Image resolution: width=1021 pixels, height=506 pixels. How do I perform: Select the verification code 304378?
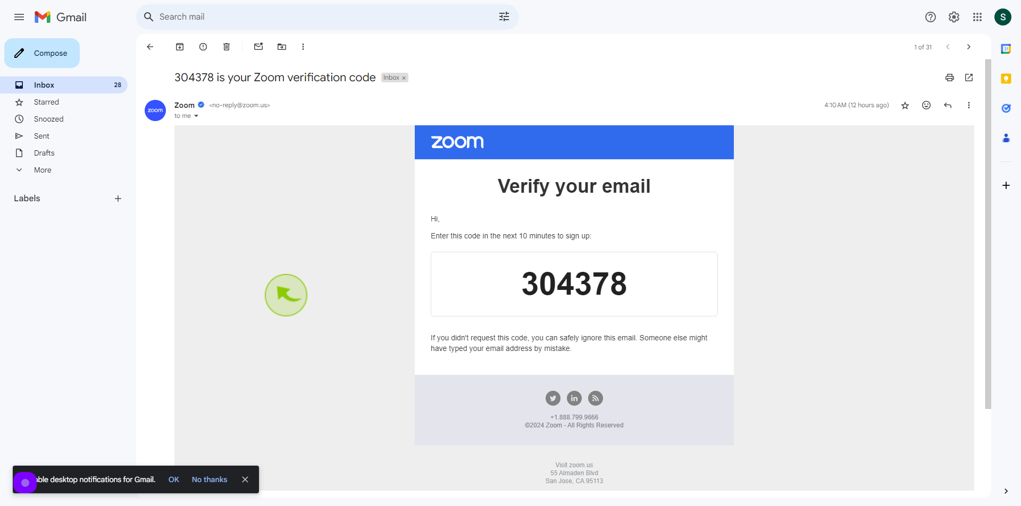574,284
